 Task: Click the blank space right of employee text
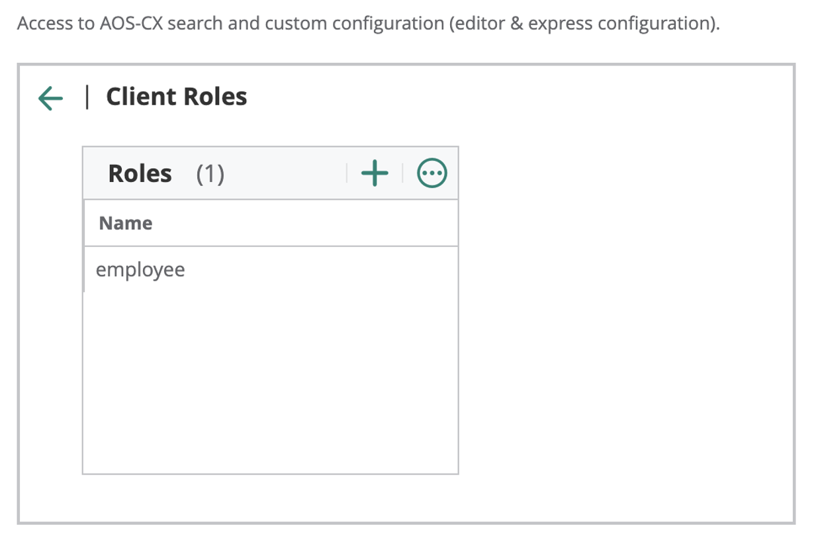[318, 270]
